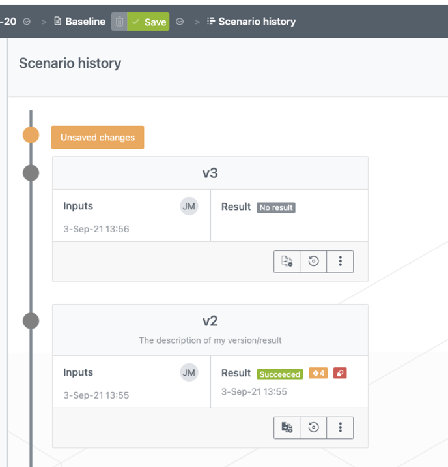
Task: Click the orange Unsaved changes timeline dot
Action: pos(31,135)
